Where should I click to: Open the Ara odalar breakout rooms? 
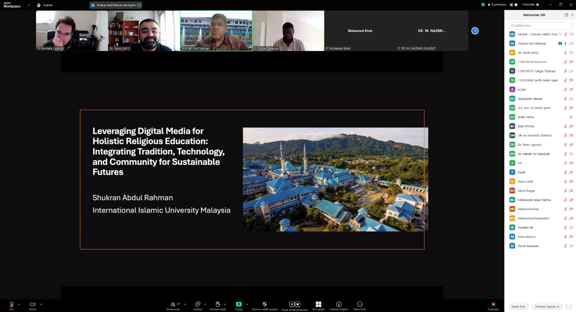point(318,304)
